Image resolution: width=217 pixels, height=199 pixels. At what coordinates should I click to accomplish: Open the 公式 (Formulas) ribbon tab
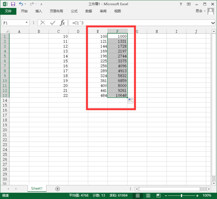click(x=74, y=11)
